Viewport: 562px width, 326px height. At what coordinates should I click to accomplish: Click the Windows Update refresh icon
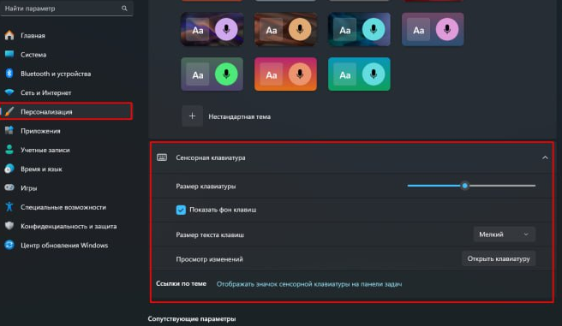9,245
